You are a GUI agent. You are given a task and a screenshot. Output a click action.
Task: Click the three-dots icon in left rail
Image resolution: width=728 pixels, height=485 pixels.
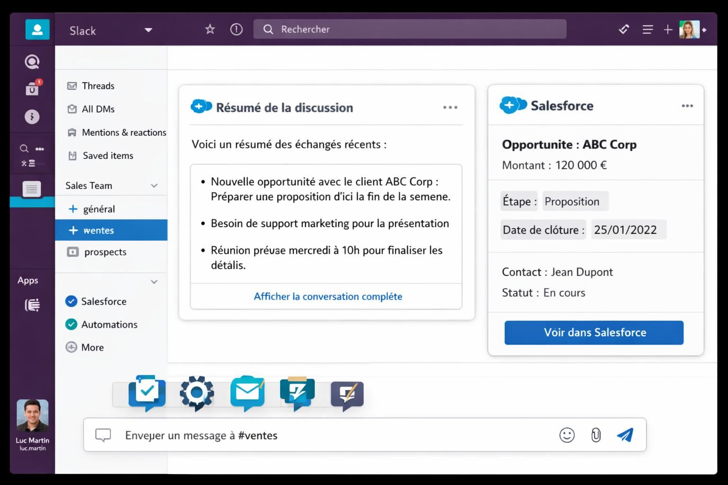(40, 149)
